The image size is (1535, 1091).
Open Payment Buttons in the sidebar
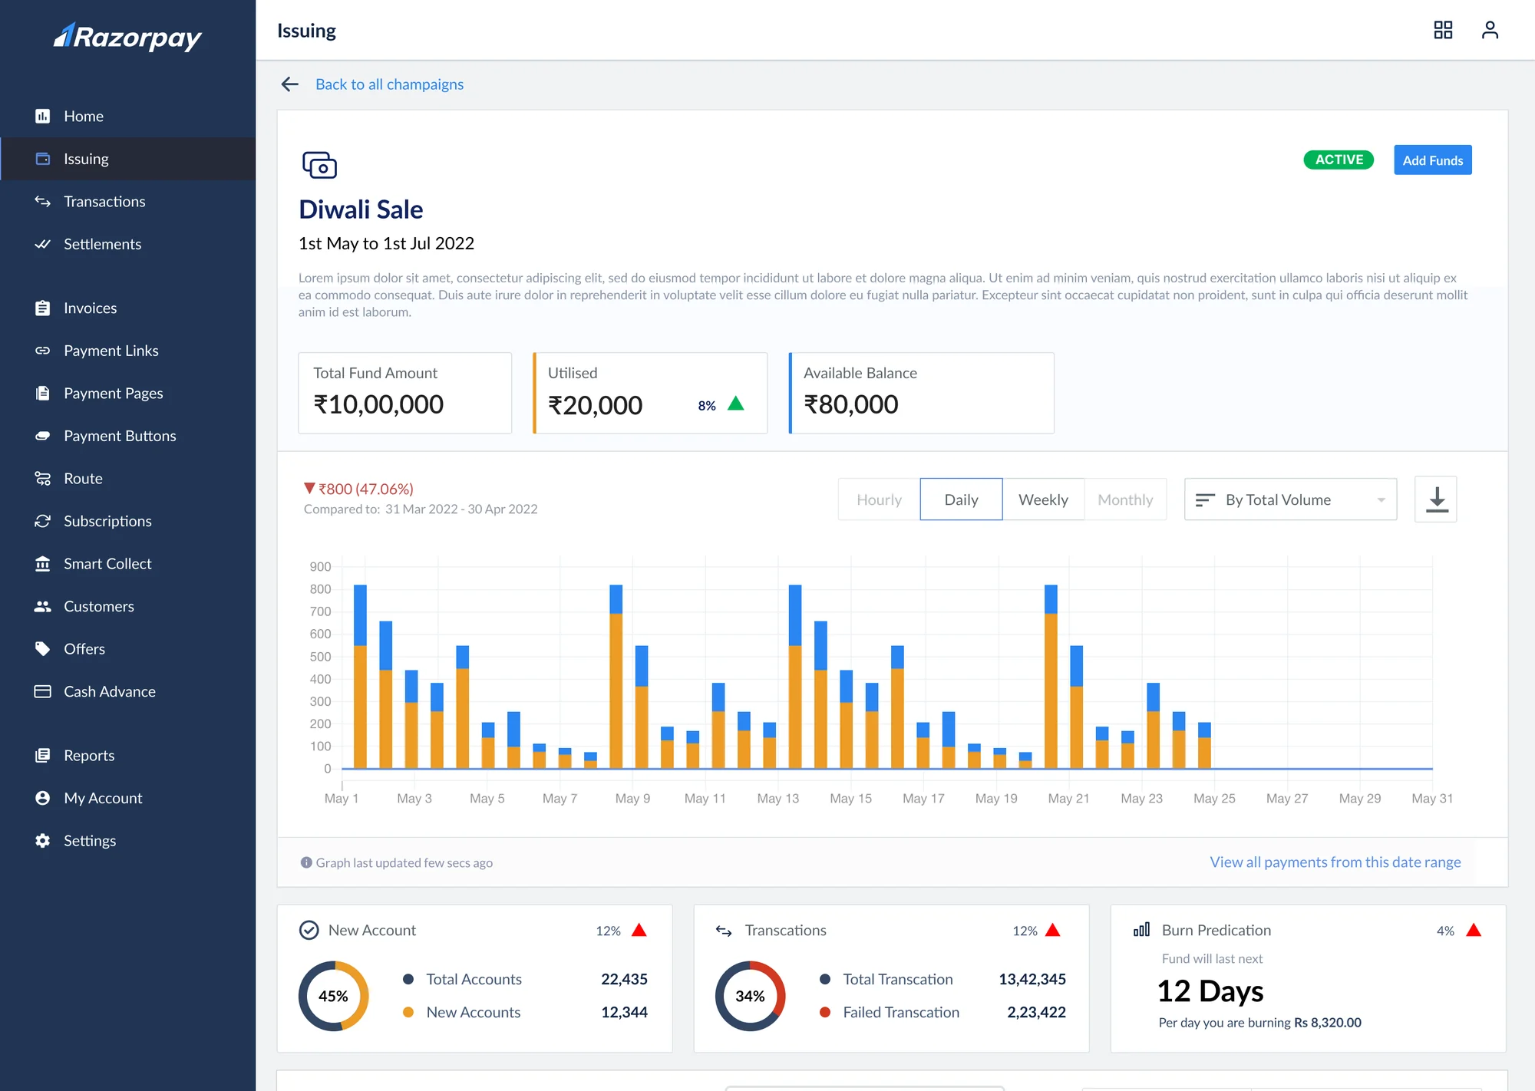[128, 436]
